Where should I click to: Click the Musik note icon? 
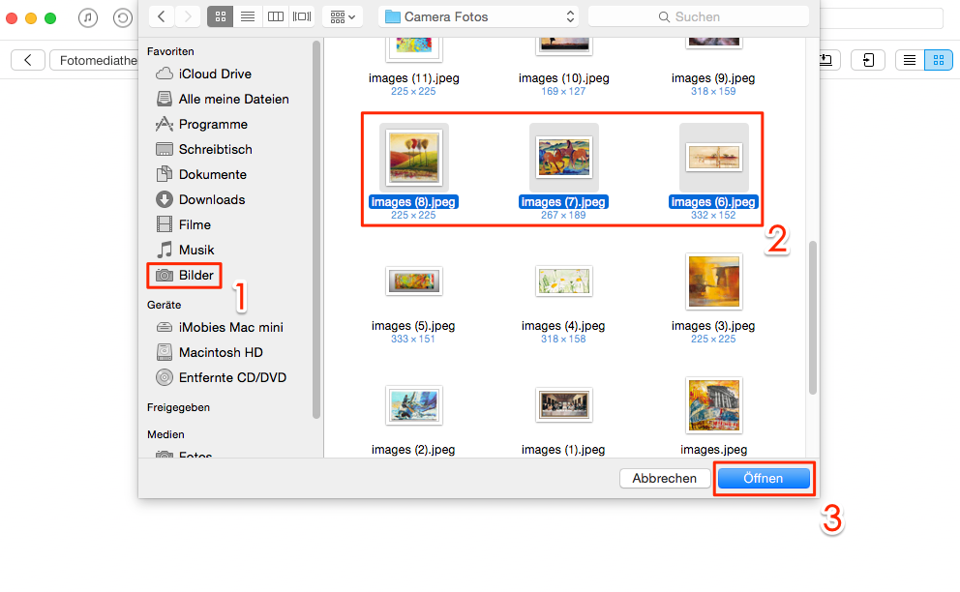point(165,250)
